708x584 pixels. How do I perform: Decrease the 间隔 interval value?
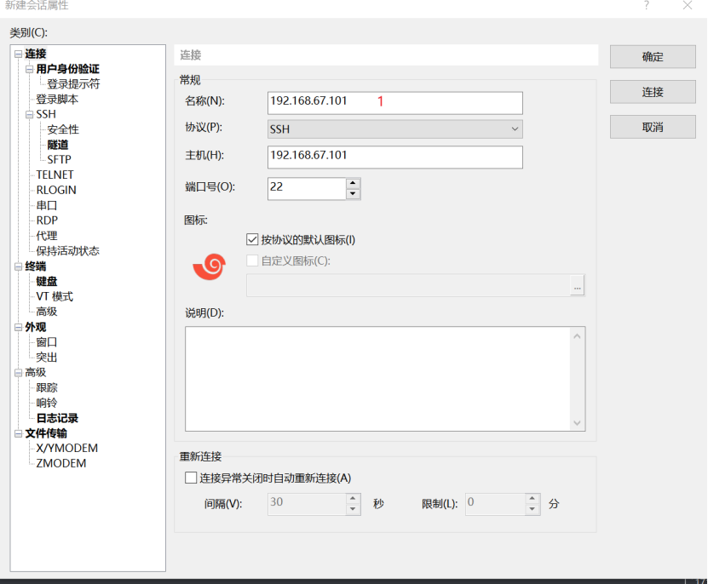click(x=353, y=510)
